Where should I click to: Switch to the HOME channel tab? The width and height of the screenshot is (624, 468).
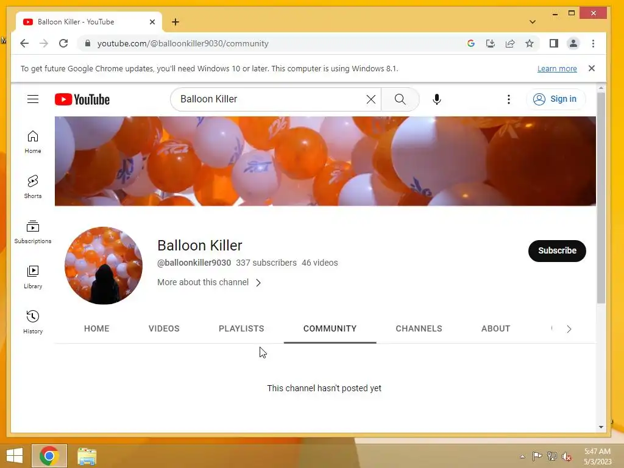(x=97, y=328)
